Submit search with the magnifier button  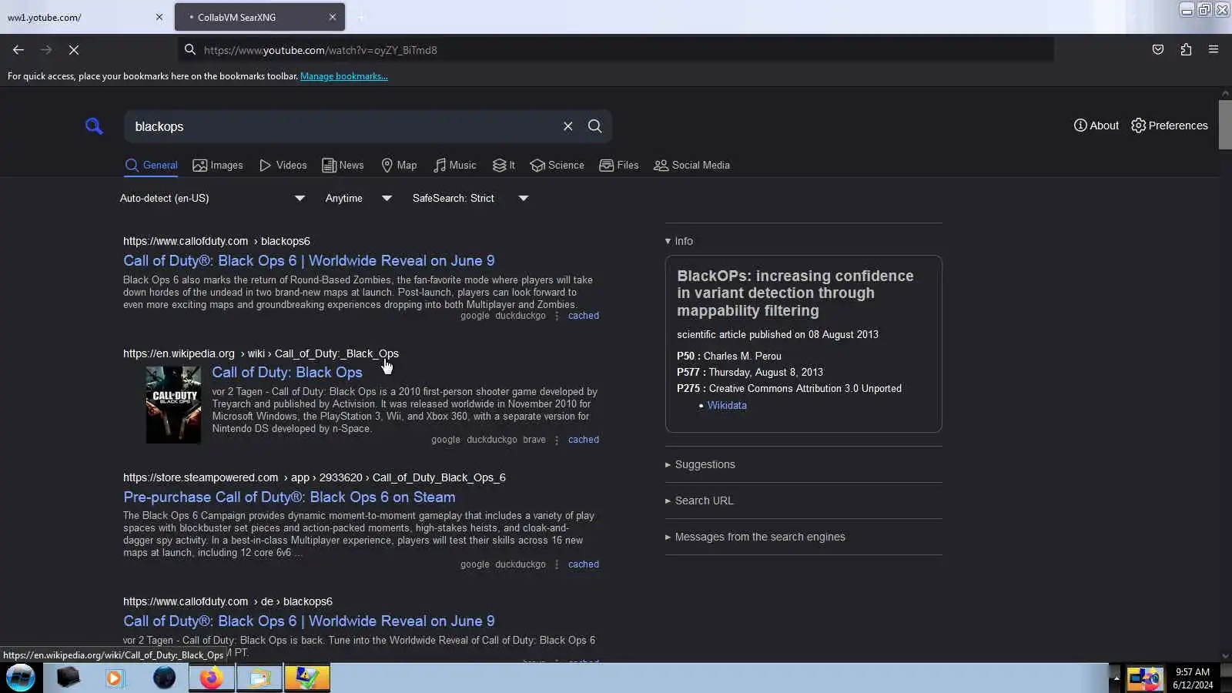click(x=595, y=126)
